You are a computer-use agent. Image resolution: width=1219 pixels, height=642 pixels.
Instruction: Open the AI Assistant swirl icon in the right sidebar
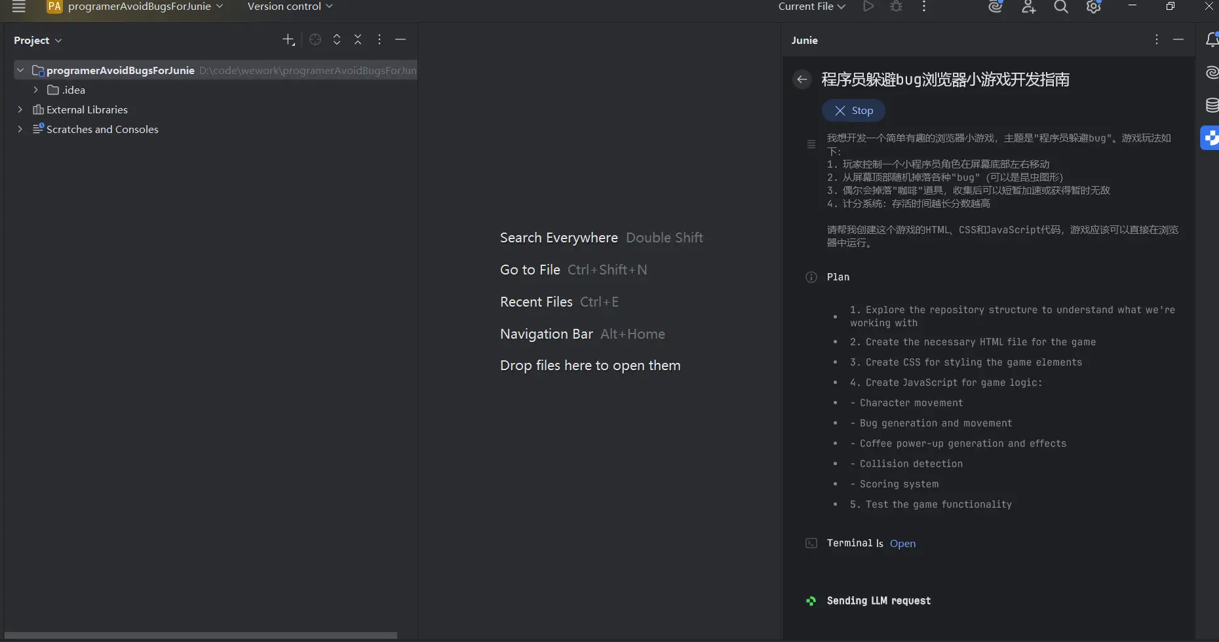(x=1212, y=72)
